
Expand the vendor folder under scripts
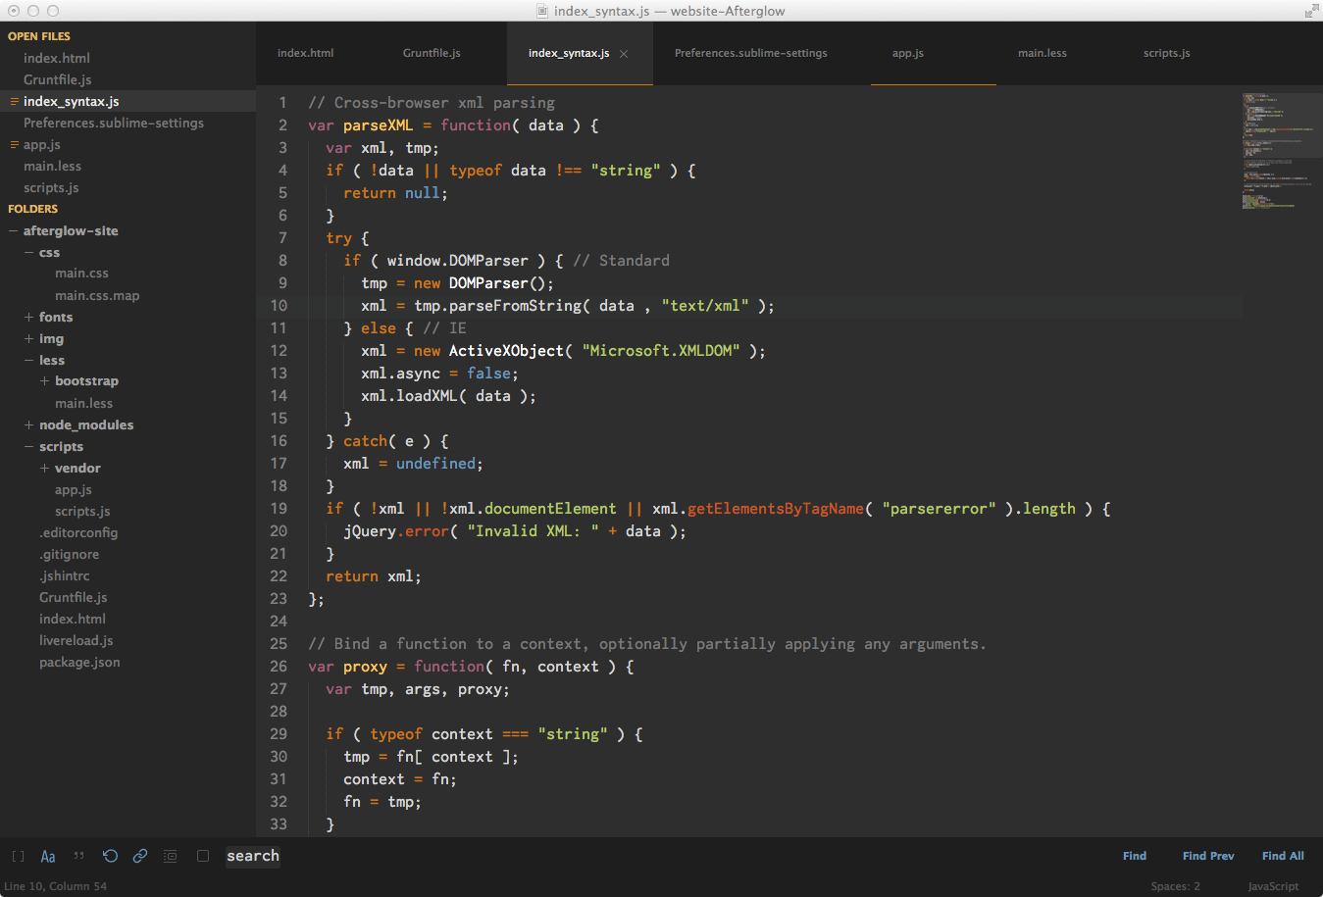[42, 468]
